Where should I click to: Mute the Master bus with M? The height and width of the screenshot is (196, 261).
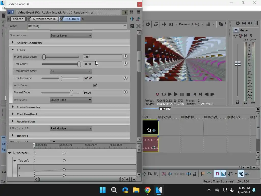[x=246, y=36]
